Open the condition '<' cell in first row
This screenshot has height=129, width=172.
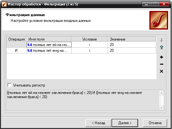[90, 45]
